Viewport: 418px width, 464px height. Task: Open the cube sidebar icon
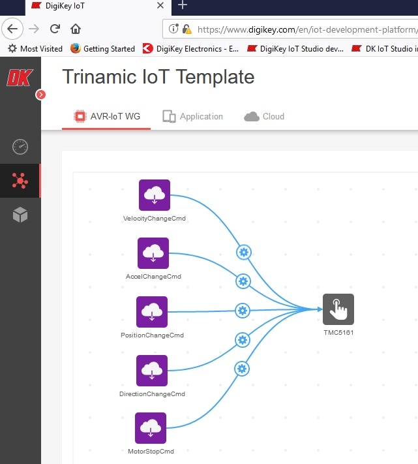pyautogui.click(x=20, y=215)
